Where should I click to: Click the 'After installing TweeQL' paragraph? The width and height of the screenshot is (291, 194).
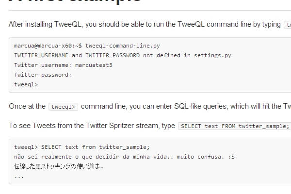145,24
